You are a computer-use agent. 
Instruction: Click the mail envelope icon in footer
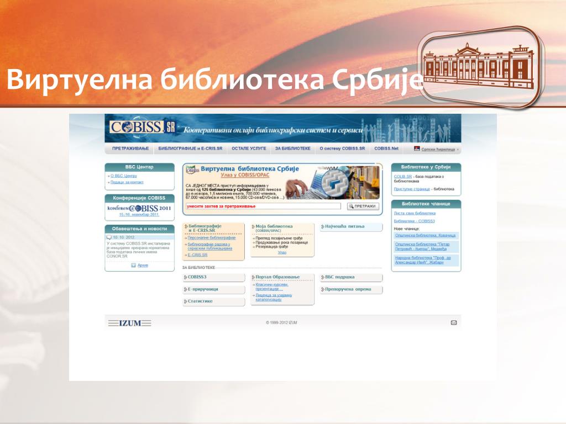(x=454, y=322)
